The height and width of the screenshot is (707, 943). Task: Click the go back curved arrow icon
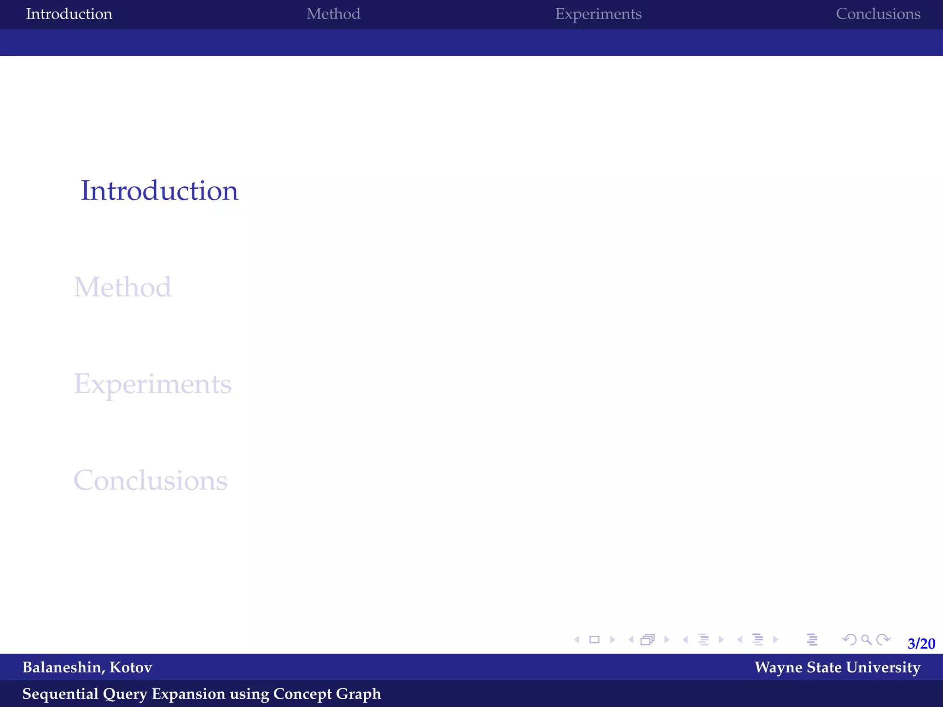(849, 640)
